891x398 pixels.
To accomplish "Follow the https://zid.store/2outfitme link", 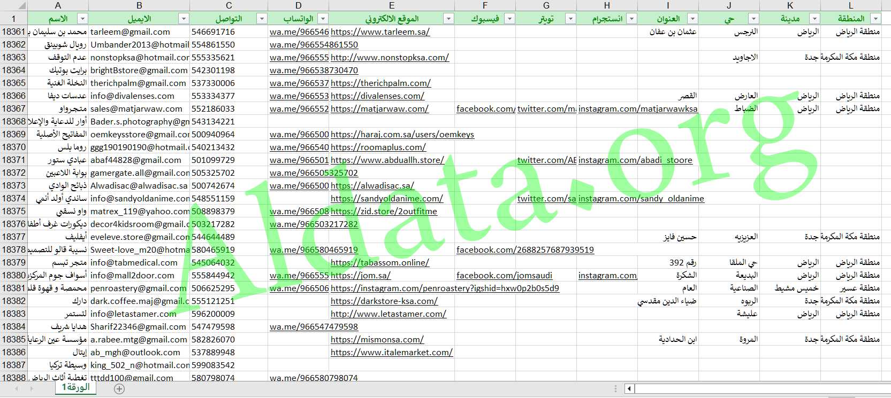I will [x=384, y=212].
